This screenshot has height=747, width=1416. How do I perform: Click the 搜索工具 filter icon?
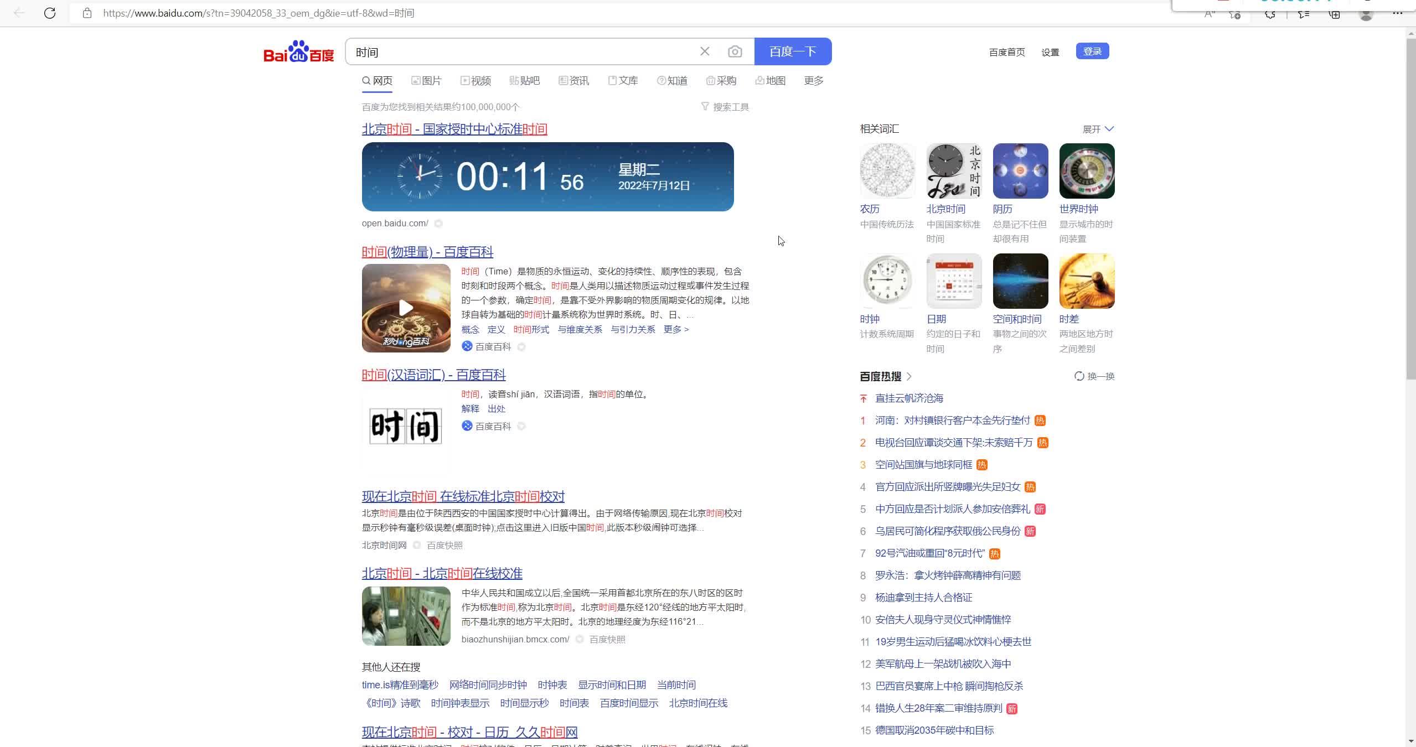[x=705, y=106]
